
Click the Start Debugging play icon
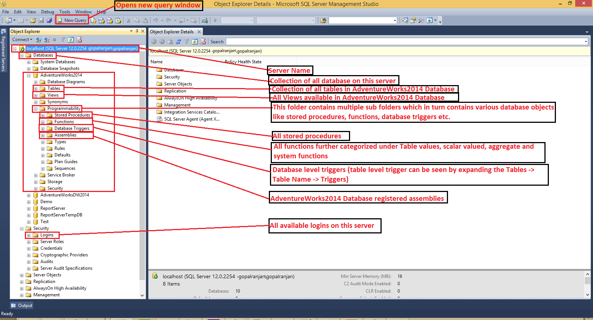215,20
